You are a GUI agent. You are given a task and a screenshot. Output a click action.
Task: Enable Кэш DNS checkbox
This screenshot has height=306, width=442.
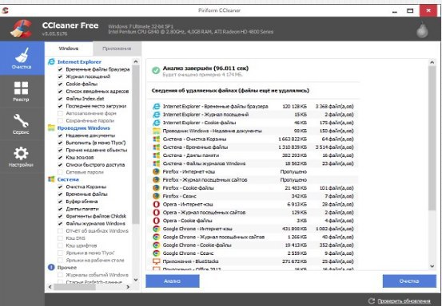coord(60,238)
